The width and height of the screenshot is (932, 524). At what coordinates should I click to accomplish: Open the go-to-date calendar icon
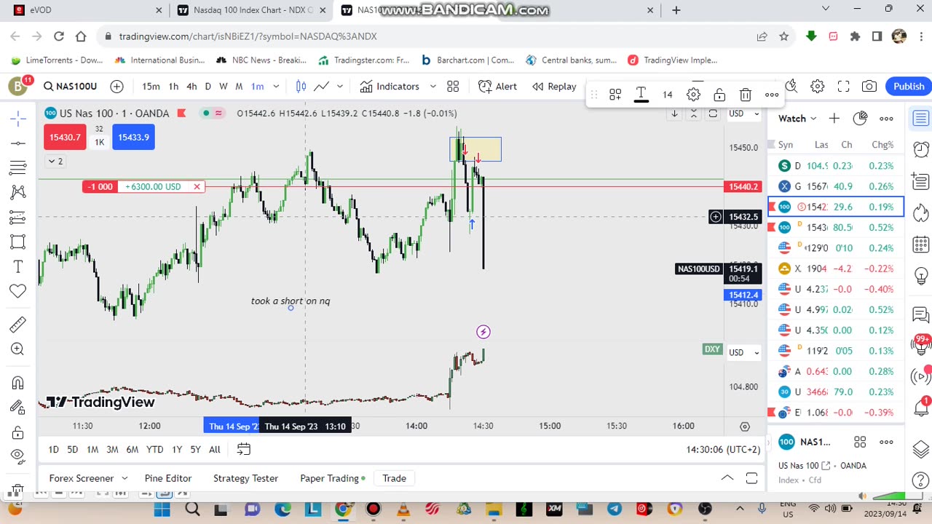click(243, 449)
